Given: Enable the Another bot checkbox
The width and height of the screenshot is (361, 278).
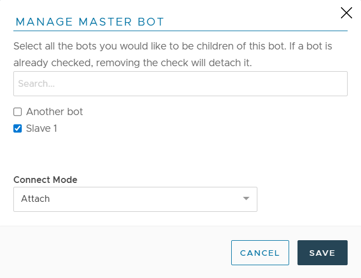Looking at the screenshot, I should (x=17, y=112).
